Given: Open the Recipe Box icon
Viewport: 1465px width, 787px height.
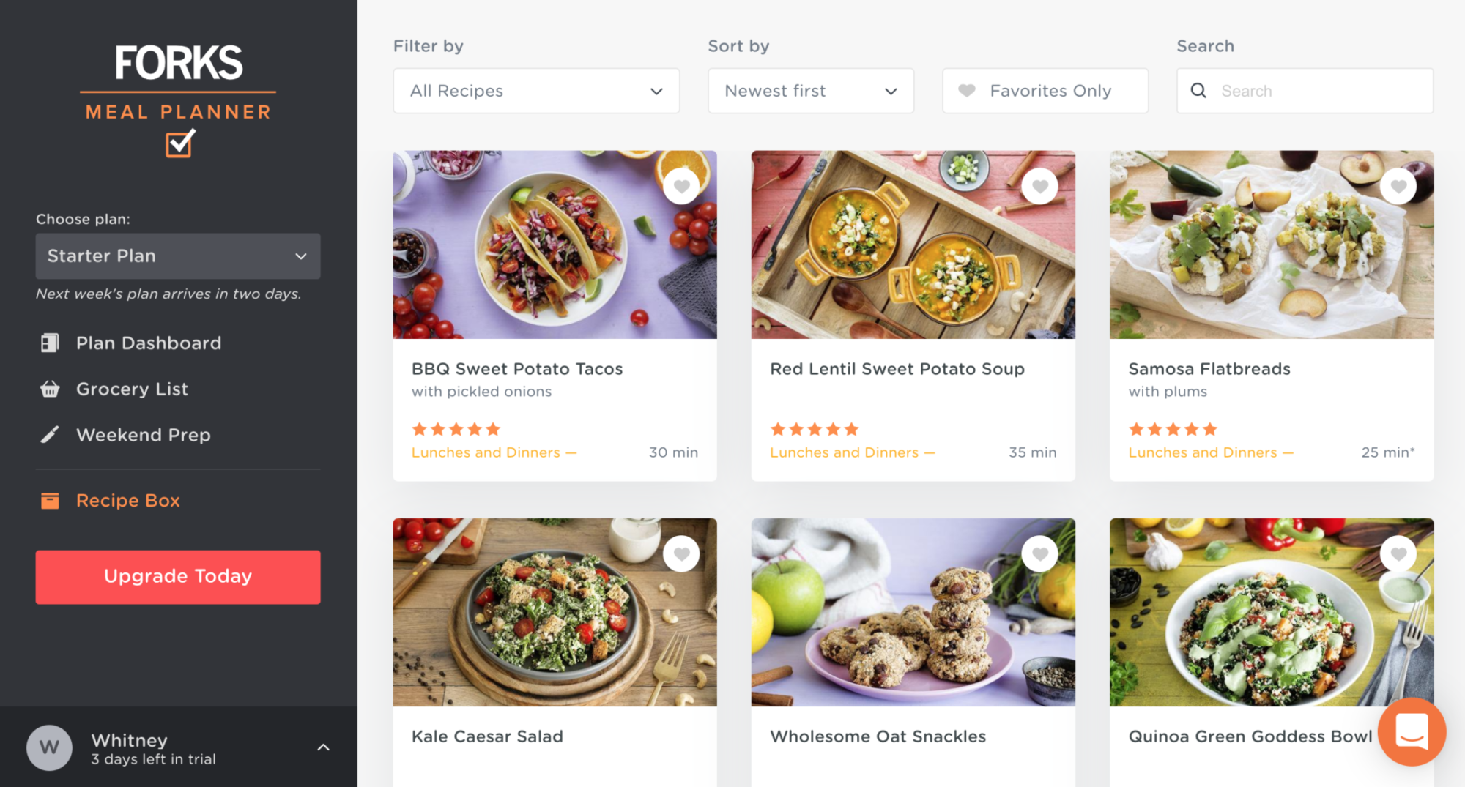Looking at the screenshot, I should click(49, 501).
